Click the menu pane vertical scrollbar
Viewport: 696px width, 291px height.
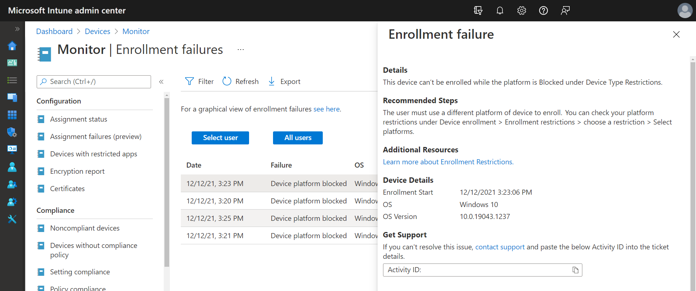coord(167,181)
